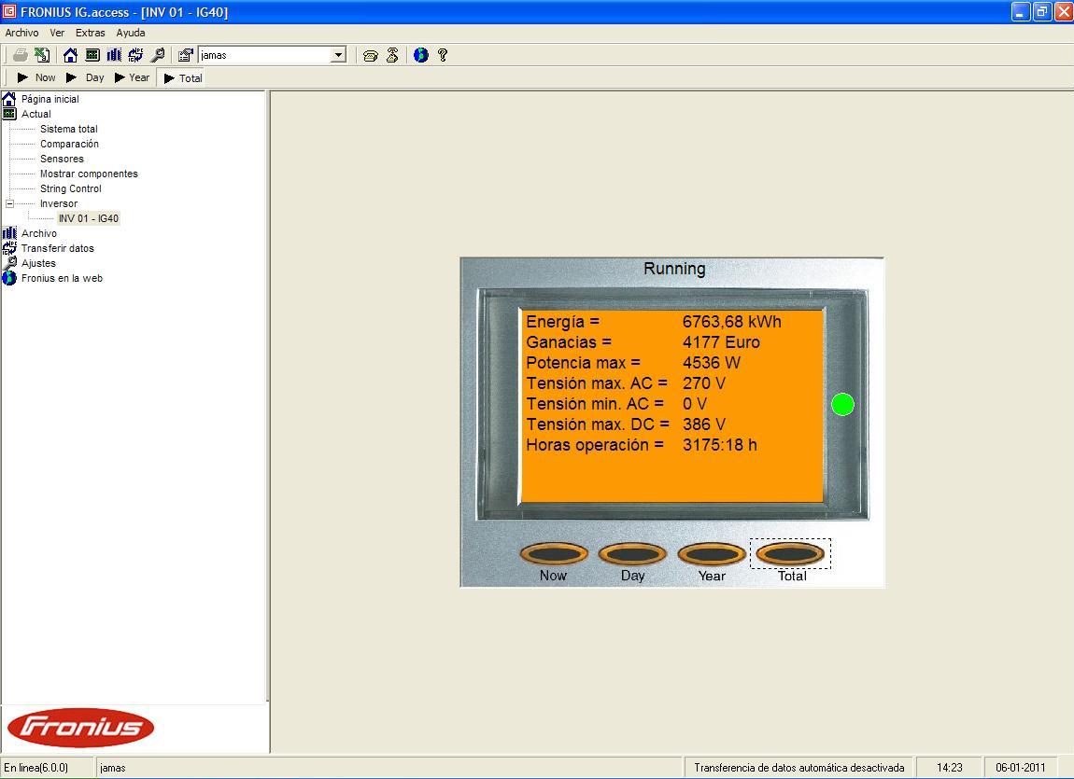Toggle the Now view in the toolbar
1074x779 pixels.
(35, 78)
